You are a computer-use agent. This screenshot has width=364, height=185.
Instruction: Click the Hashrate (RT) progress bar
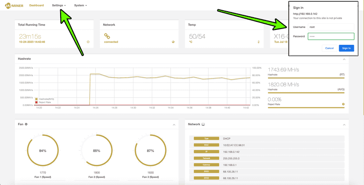(x=306, y=78)
